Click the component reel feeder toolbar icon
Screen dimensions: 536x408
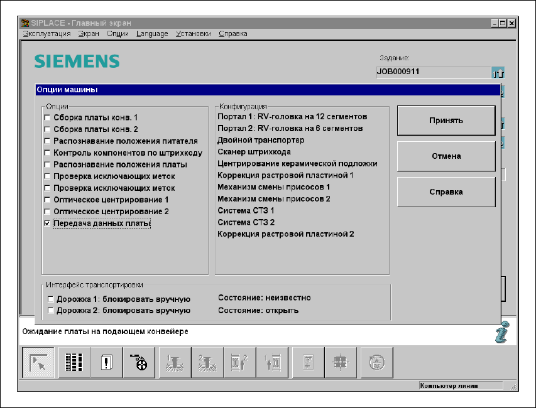(139, 362)
